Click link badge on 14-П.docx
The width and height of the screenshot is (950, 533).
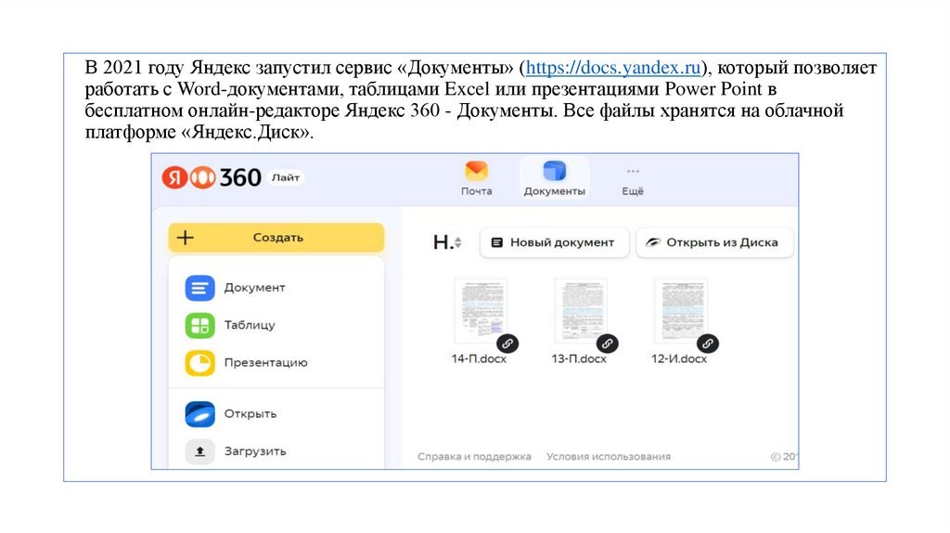[x=507, y=344]
